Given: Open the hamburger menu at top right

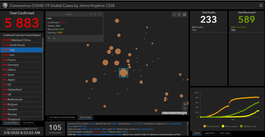Looking at the screenshot, I should point(261,6).
